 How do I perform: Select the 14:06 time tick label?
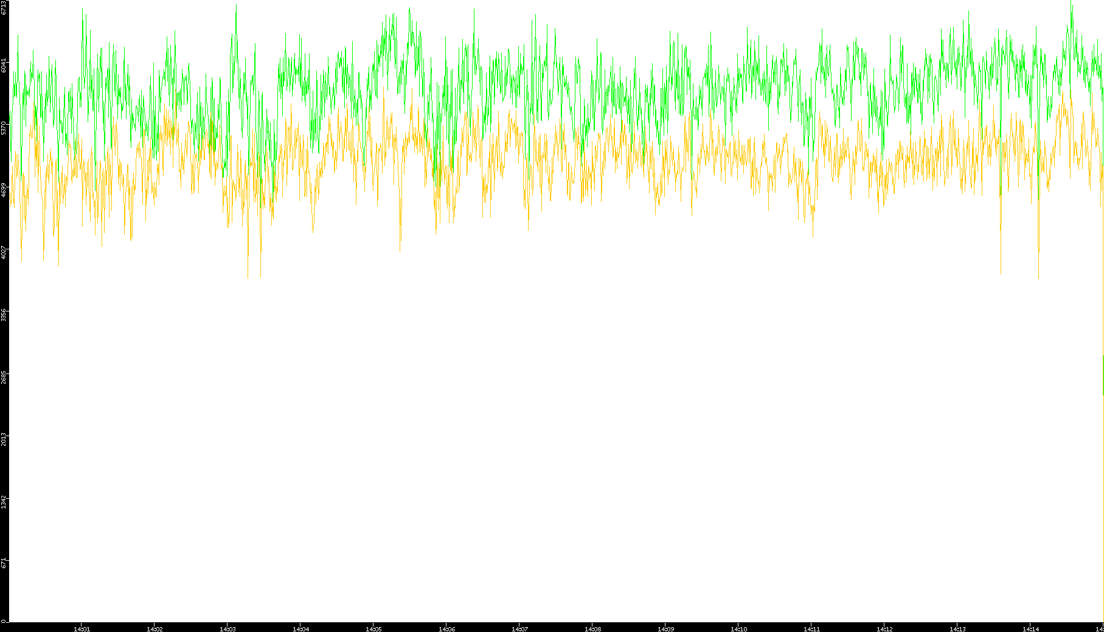(x=447, y=629)
